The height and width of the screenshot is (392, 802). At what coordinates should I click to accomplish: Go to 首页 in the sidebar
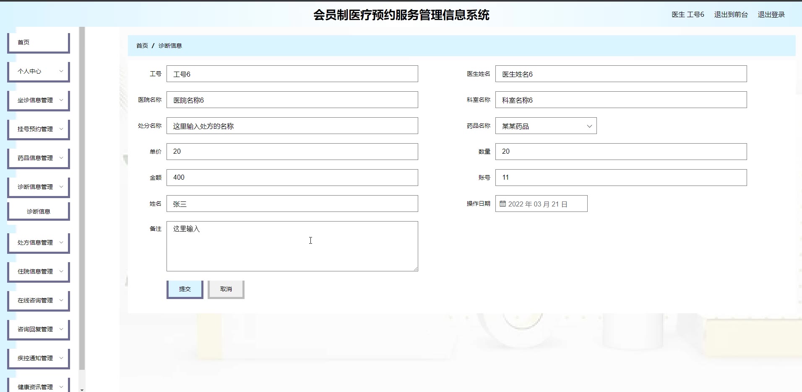click(38, 42)
